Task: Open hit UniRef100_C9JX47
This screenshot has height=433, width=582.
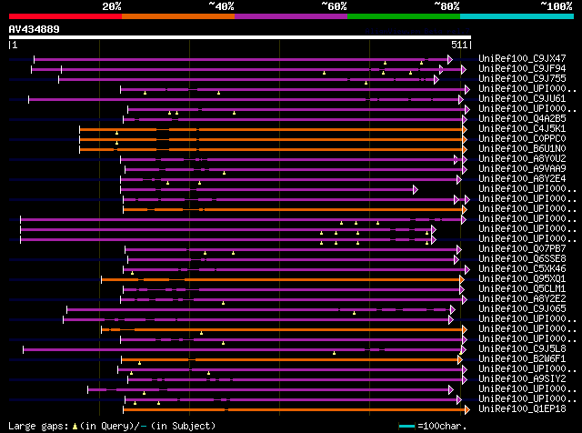Action: (522, 58)
